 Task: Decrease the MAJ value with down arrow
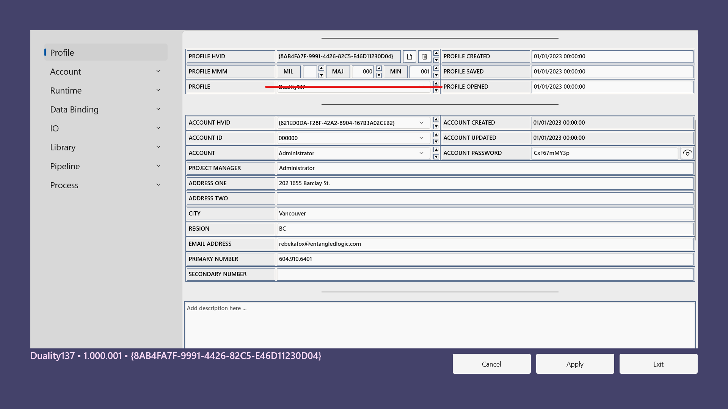tap(379, 75)
